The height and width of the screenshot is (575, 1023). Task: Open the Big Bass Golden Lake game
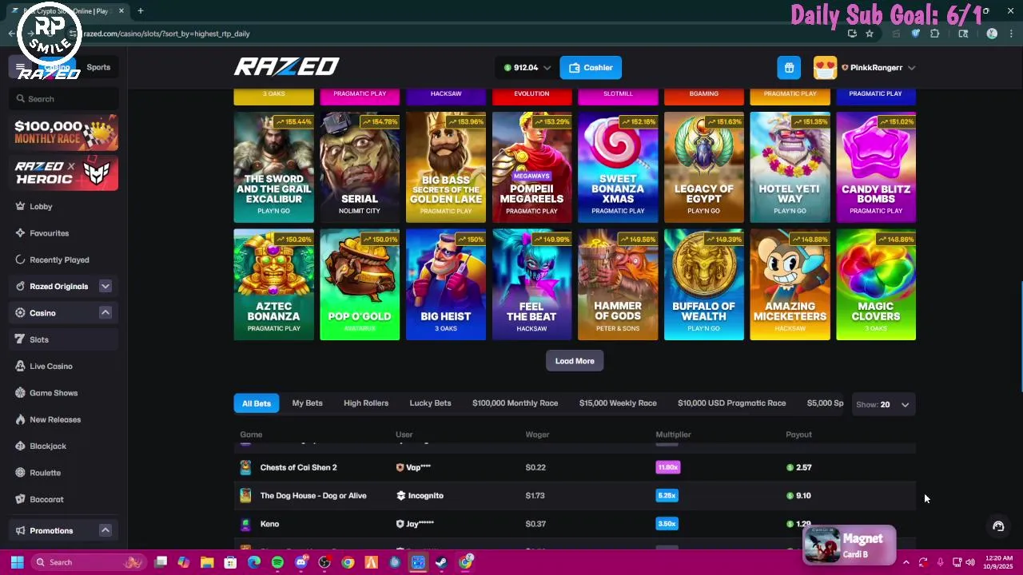click(x=446, y=168)
